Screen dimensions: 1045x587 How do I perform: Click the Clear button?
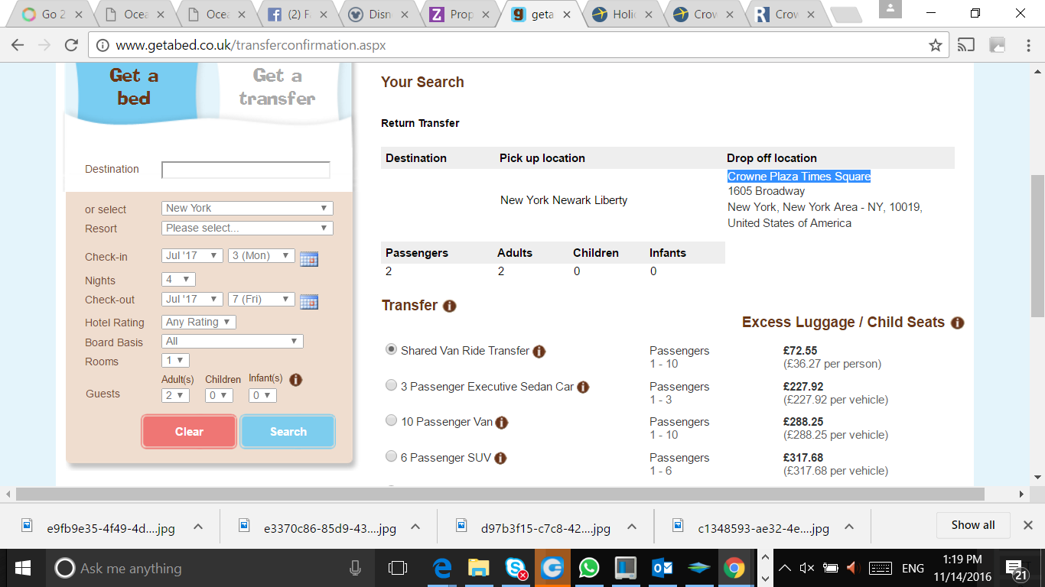[189, 432]
